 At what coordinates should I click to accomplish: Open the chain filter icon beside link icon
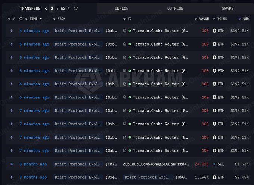[9, 19]
